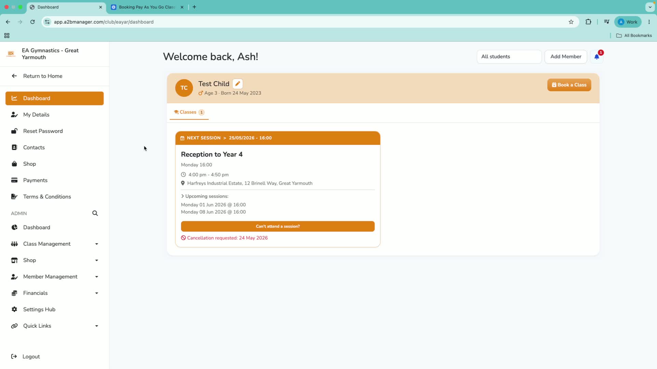
Task: Switch to the Booking Pay As You Go tab
Action: click(147, 7)
